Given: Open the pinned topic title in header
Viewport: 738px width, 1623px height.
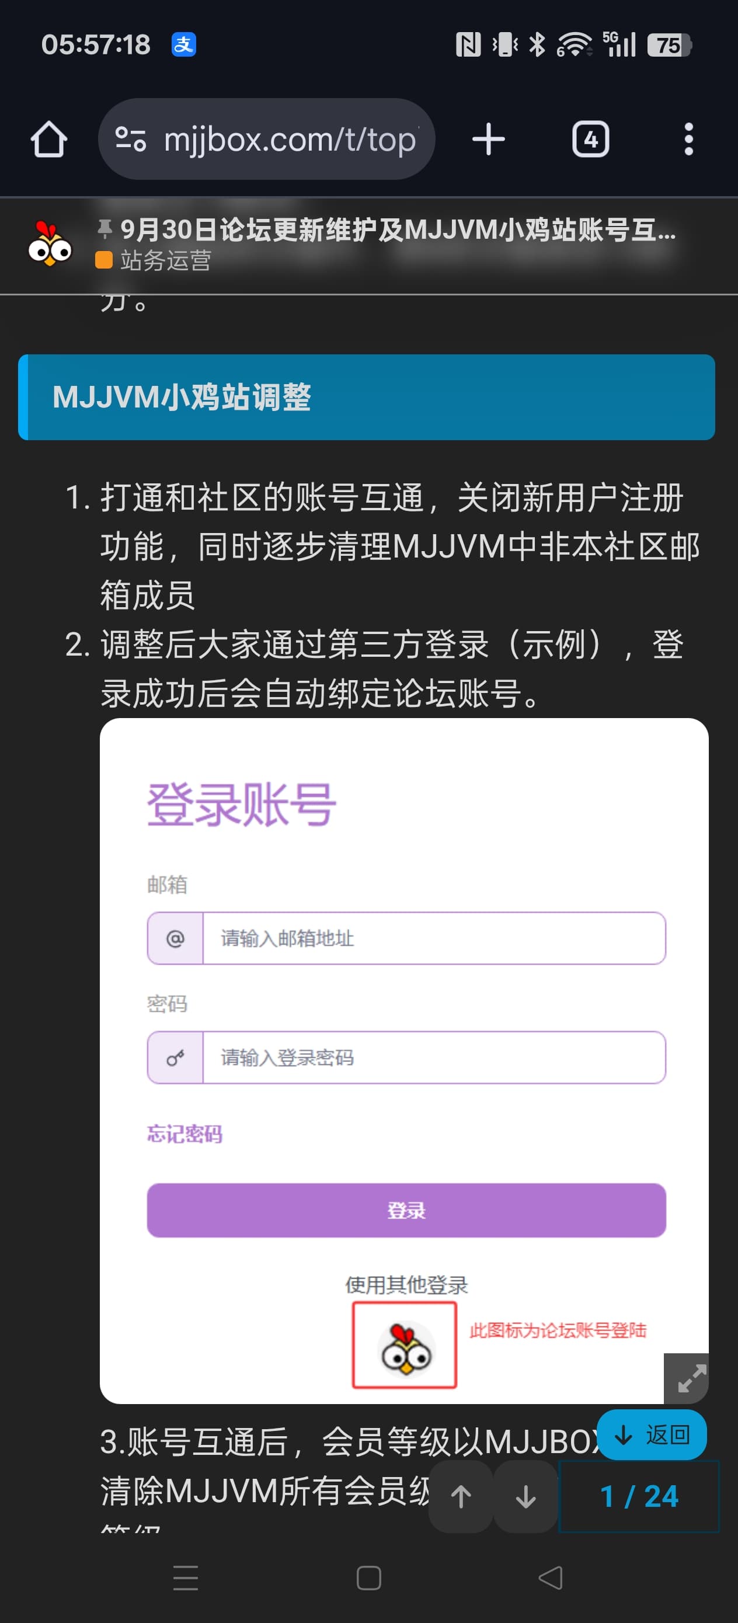Looking at the screenshot, I should (x=397, y=230).
